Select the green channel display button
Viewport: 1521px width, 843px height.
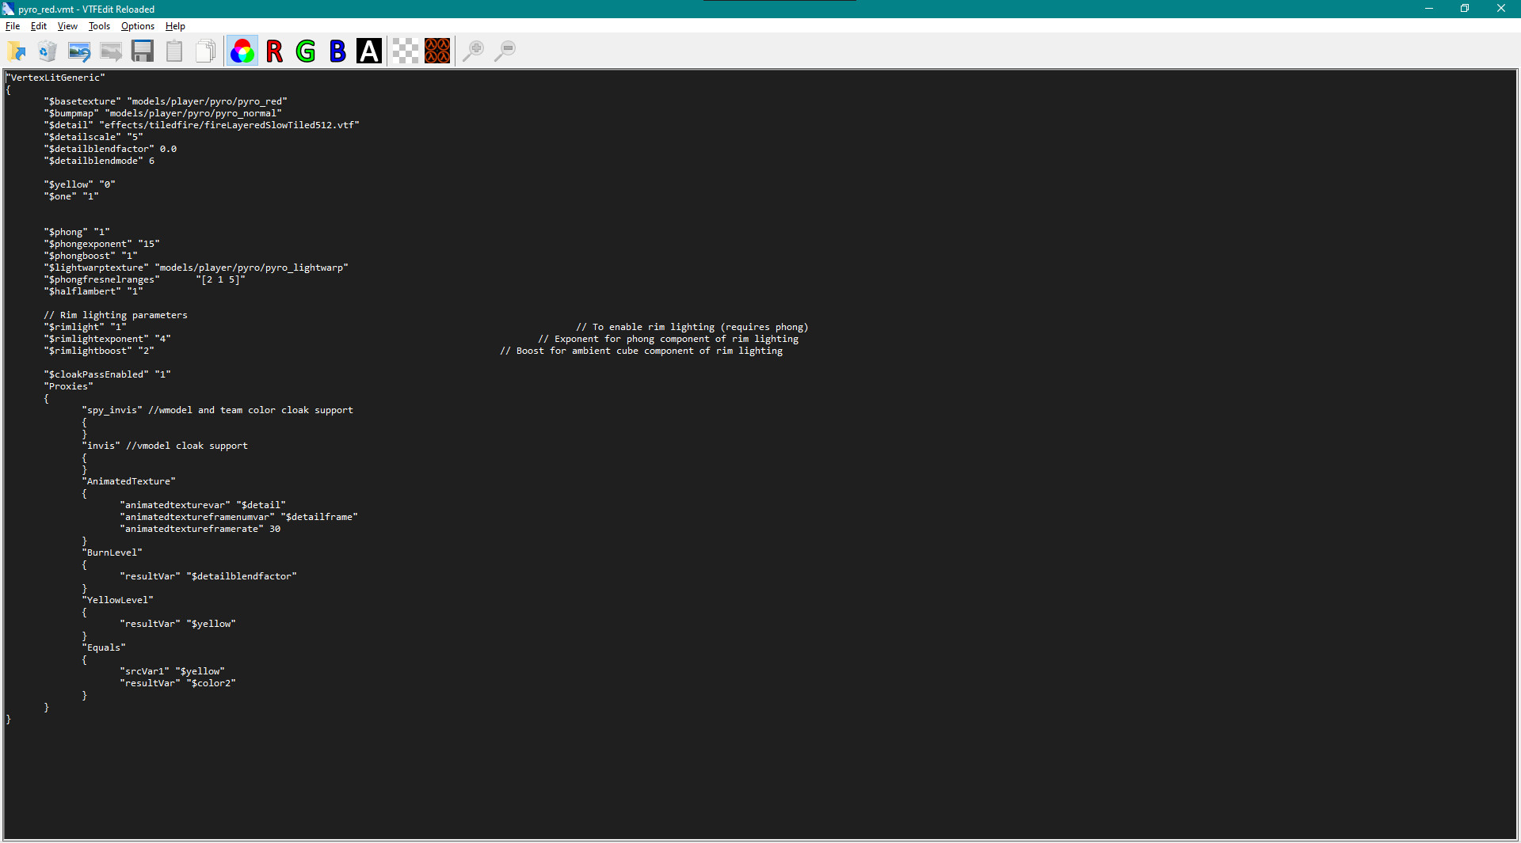(305, 51)
